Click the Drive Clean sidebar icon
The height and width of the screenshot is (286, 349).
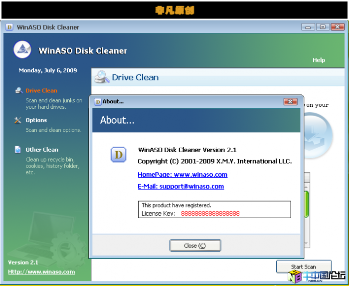[19, 90]
